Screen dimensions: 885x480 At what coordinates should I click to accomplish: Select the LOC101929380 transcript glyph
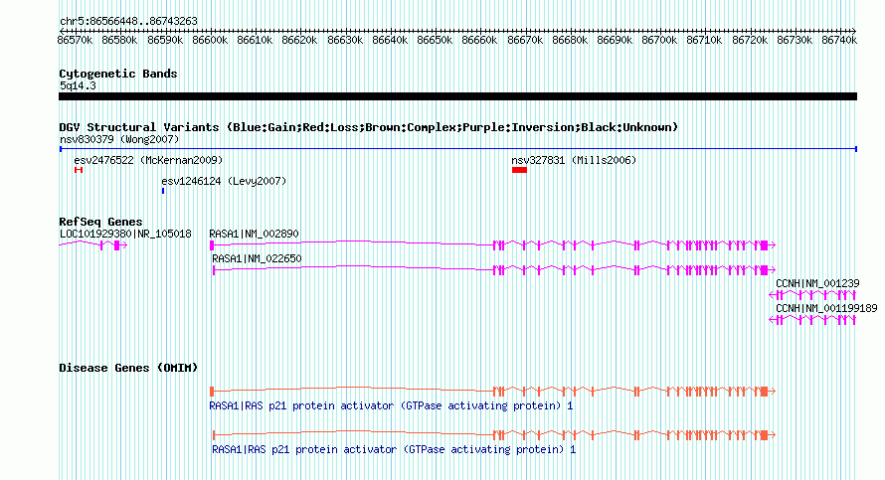coord(93,244)
